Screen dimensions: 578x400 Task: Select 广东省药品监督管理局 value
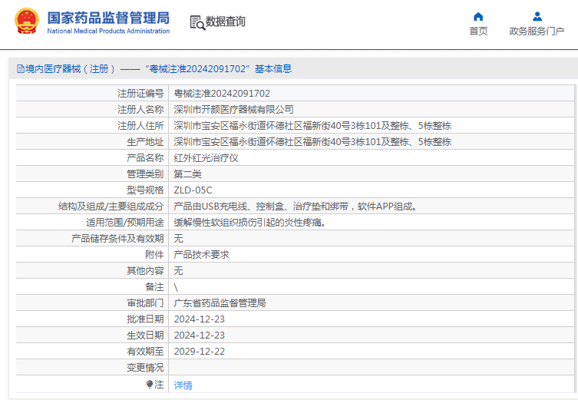pos(220,303)
